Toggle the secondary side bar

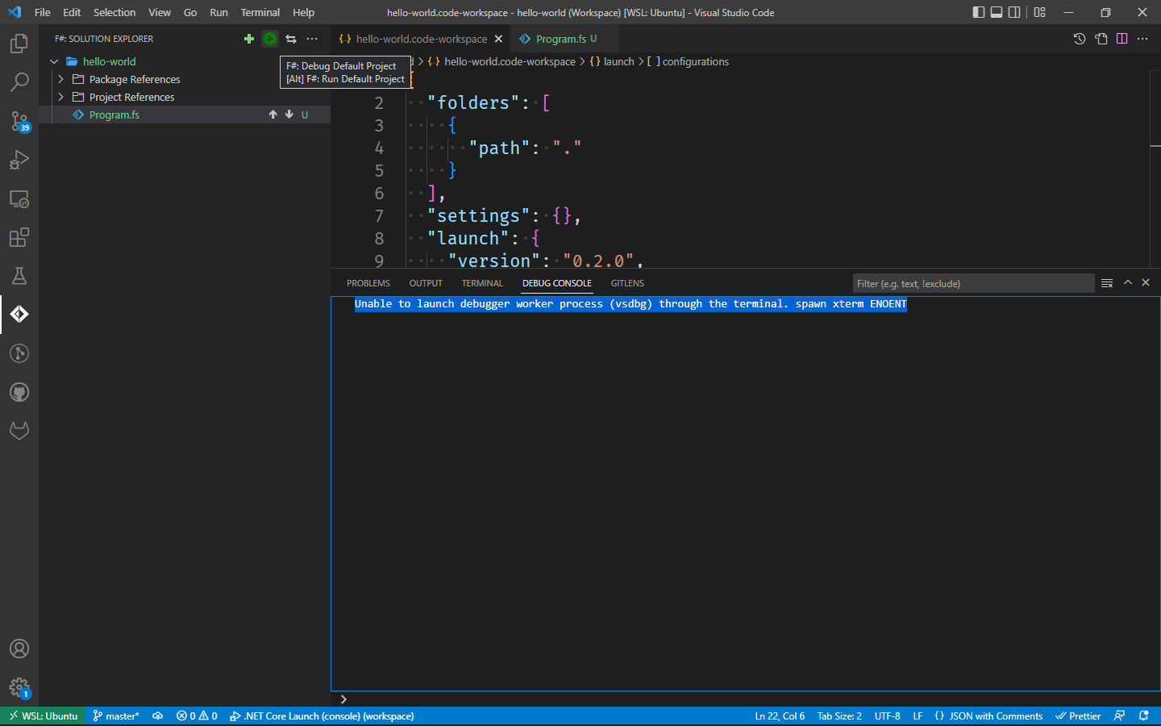[x=1014, y=12]
